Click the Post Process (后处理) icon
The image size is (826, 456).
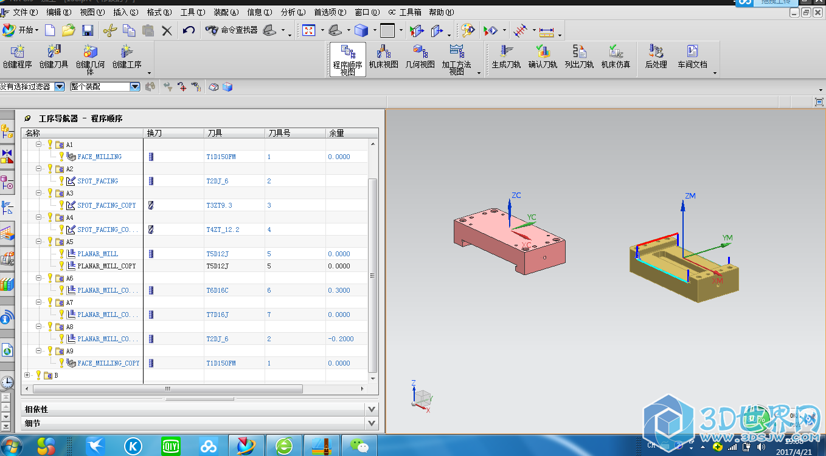[656, 57]
